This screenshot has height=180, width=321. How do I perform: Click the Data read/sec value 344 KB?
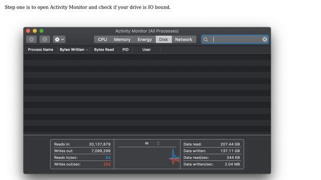click(233, 157)
